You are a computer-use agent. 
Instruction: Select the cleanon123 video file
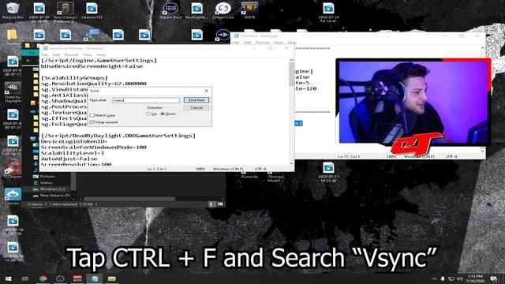92,10
